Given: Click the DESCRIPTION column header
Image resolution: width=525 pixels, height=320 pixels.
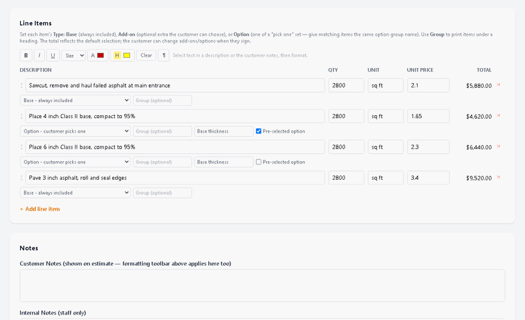Looking at the screenshot, I should point(35,70).
